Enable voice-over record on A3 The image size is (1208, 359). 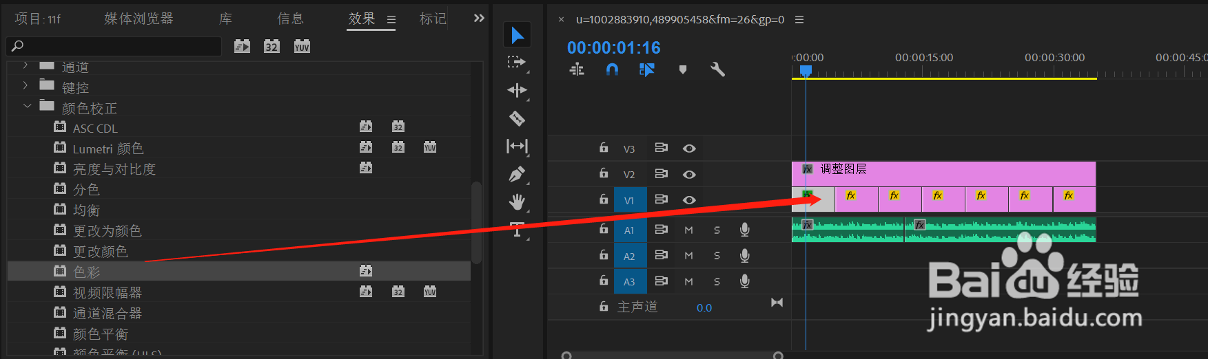pos(745,281)
